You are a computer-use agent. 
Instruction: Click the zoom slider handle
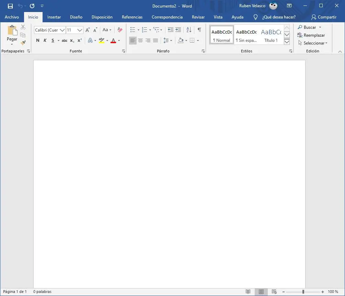[303, 292]
